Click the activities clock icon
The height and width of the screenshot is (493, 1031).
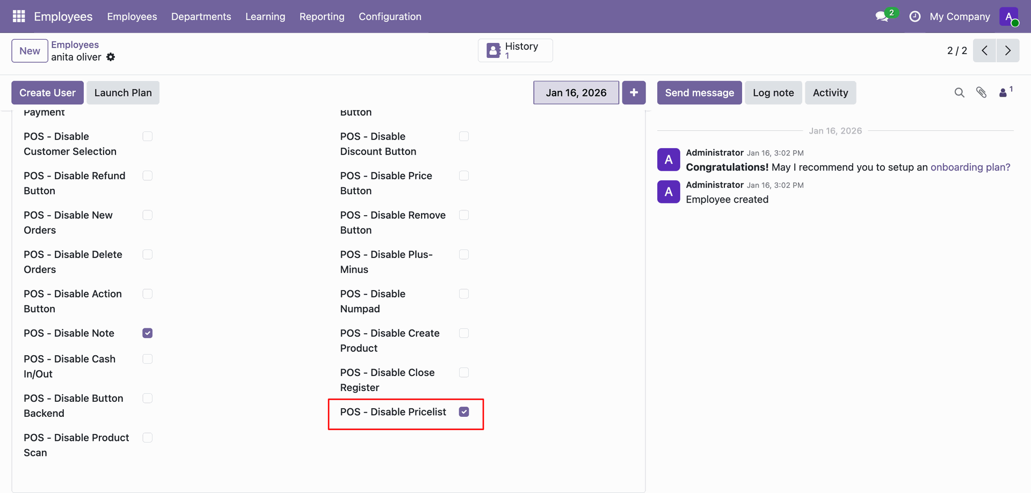click(x=914, y=17)
